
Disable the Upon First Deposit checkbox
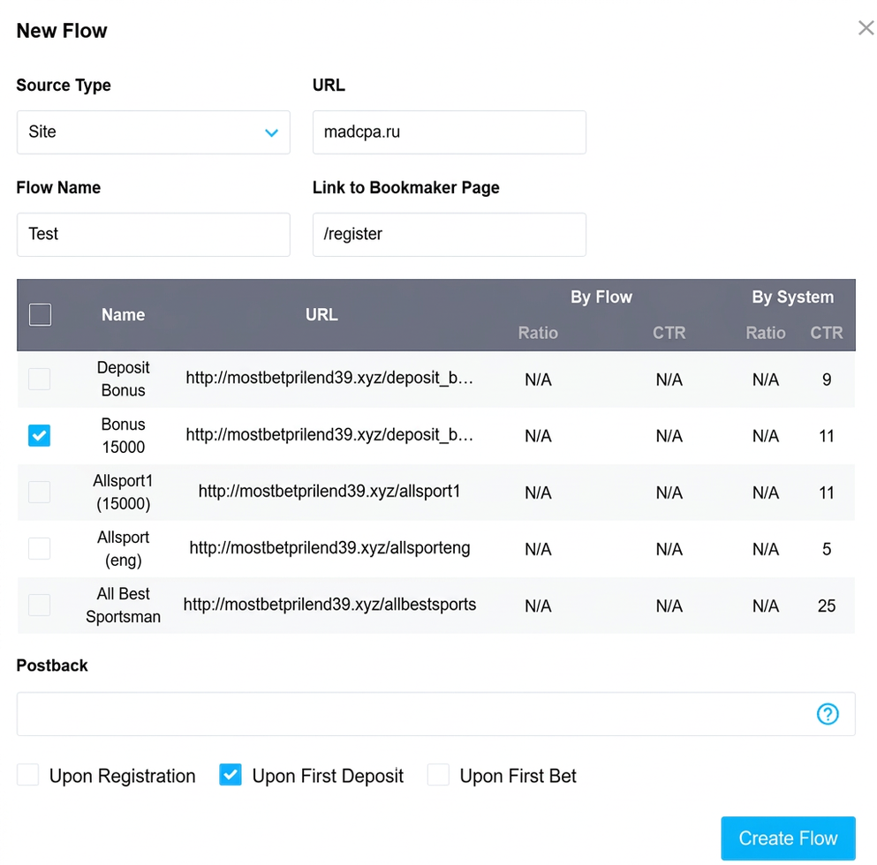[231, 775]
